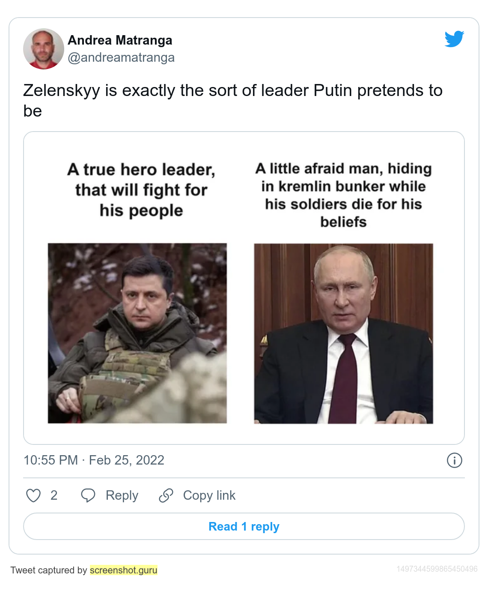
Task: Open the Read 1 reply button
Action: pyautogui.click(x=244, y=526)
